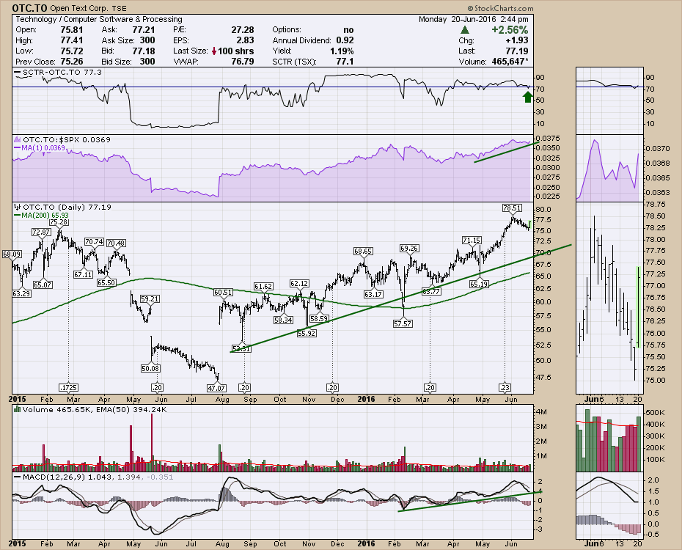The image size is (682, 550).
Task: Click the High price value 77.41
Action: pyautogui.click(x=72, y=40)
